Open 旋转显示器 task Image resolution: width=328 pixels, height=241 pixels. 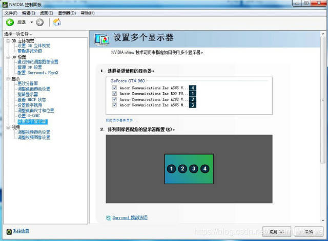click(x=28, y=94)
